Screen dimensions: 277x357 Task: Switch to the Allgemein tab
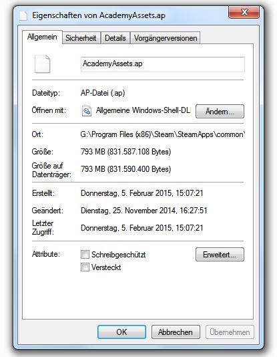[42, 37]
